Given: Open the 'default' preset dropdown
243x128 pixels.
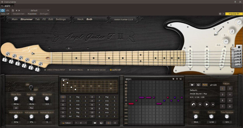Looking at the screenshot, I should pos(35,10).
